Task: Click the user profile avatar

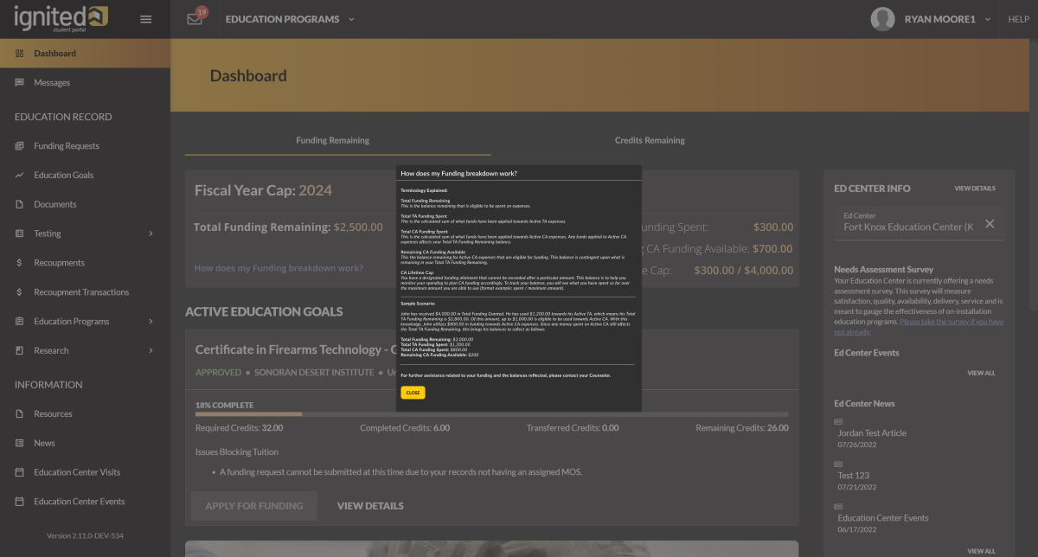Action: pos(882,19)
